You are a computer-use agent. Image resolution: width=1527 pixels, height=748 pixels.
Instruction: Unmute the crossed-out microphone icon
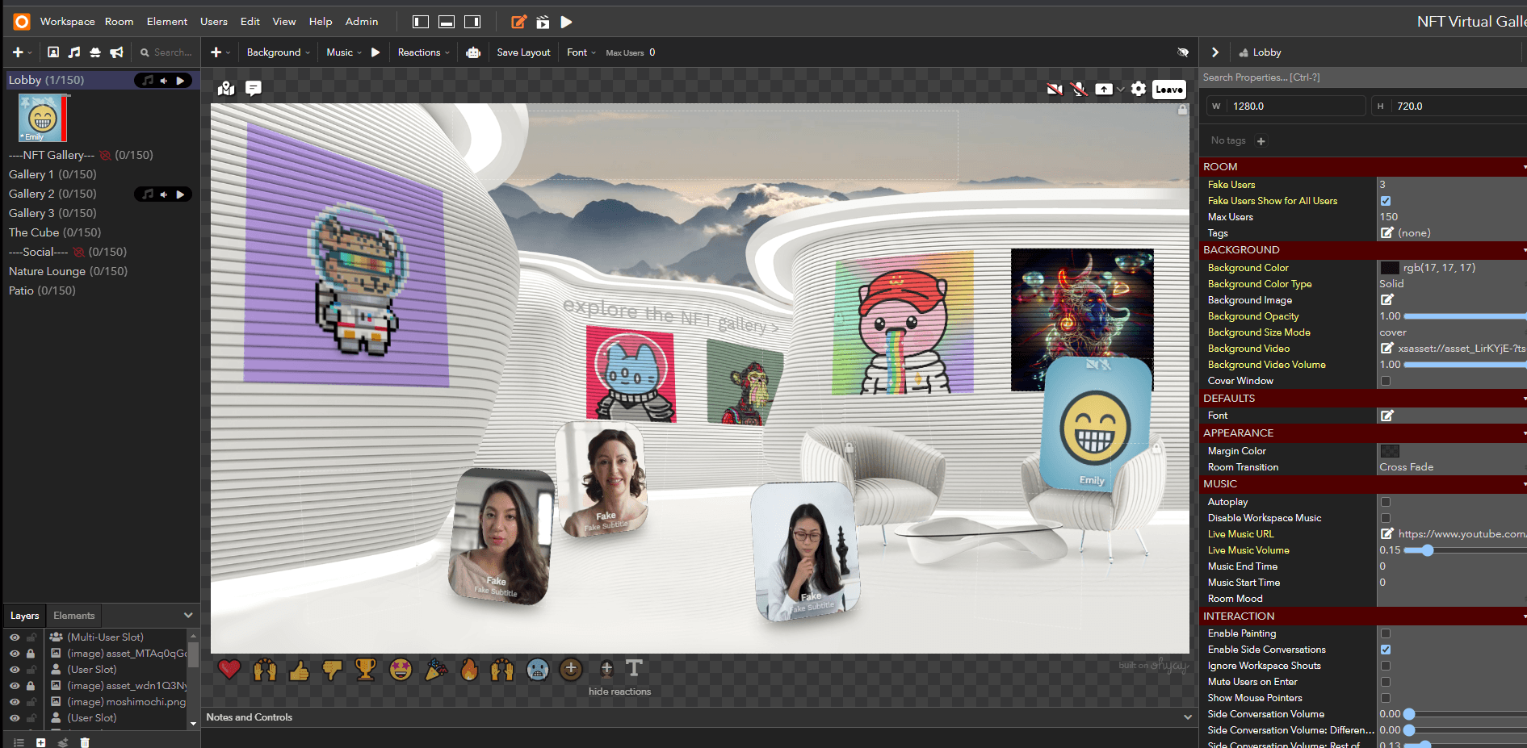pos(1080,89)
